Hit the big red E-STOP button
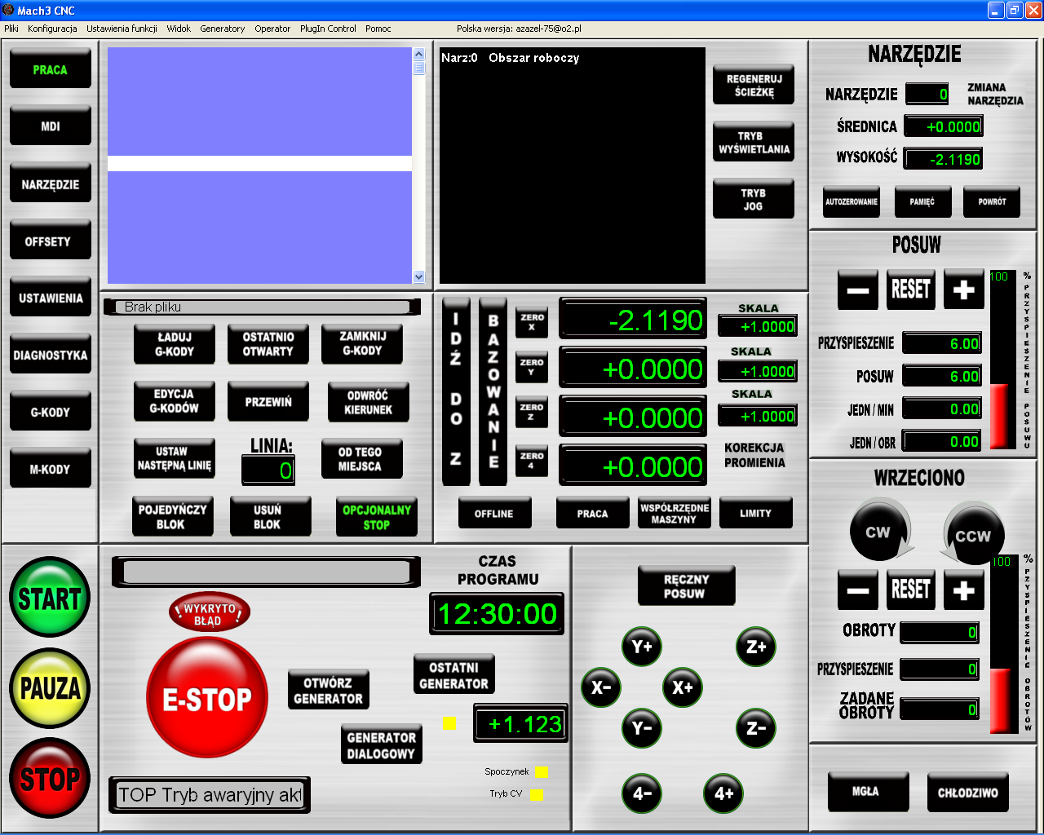 pyautogui.click(x=207, y=698)
